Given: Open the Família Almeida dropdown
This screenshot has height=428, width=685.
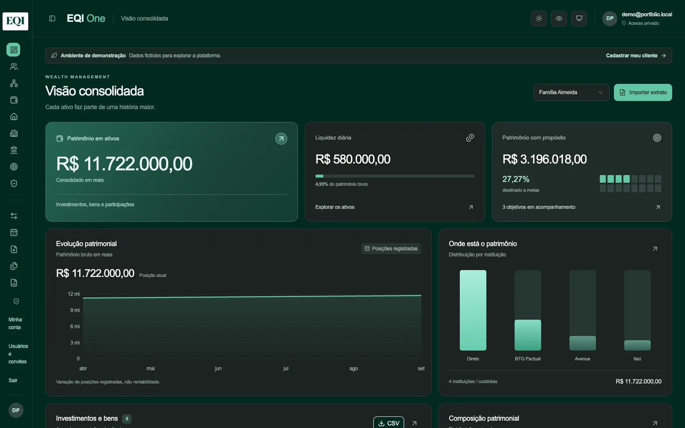Looking at the screenshot, I should (x=571, y=92).
